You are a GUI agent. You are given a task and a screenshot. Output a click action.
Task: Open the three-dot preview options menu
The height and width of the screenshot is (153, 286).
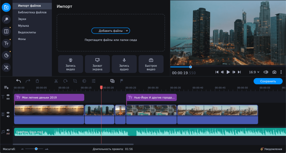tap(281, 72)
